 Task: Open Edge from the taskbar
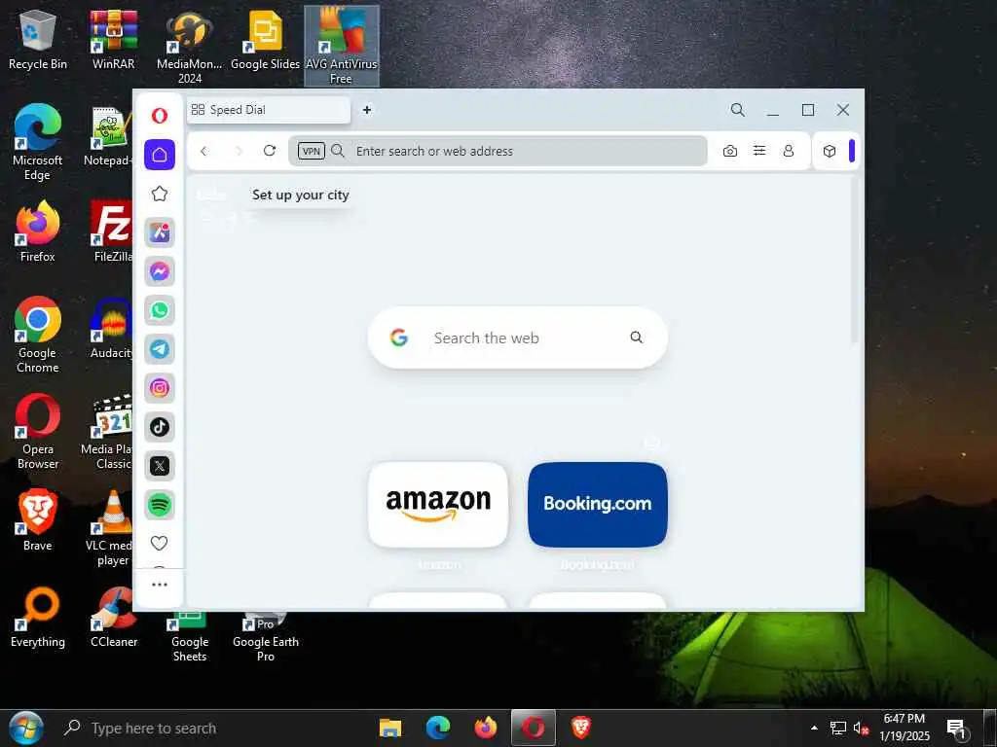438,728
